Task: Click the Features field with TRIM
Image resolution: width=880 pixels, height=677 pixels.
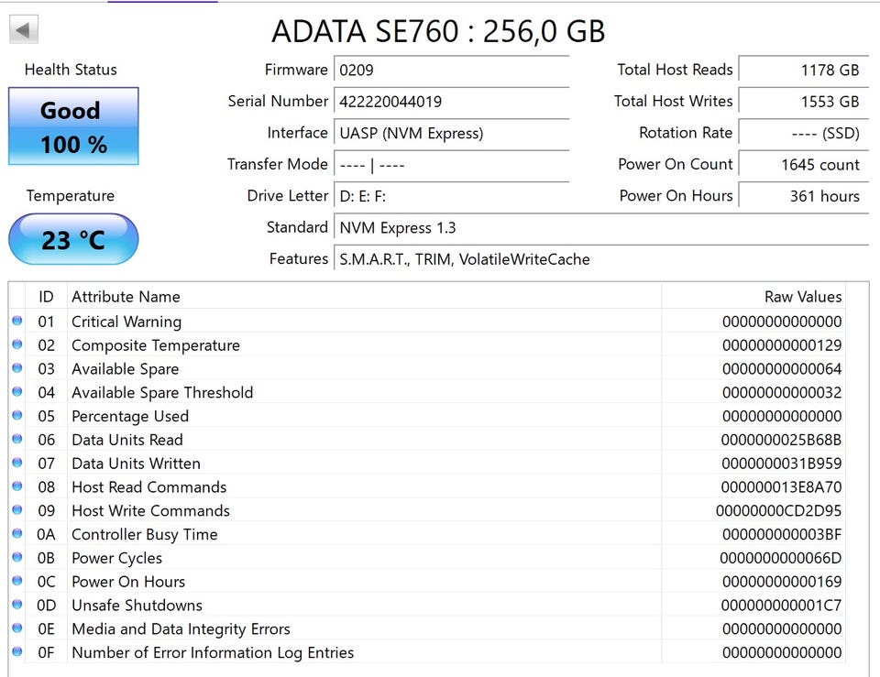Action: (599, 259)
